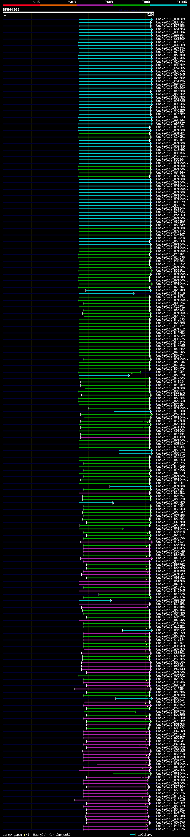The height and width of the screenshot is (837, 190).
Task: Open hit UniRef100_C6T7F3
Action: click(170, 29)
